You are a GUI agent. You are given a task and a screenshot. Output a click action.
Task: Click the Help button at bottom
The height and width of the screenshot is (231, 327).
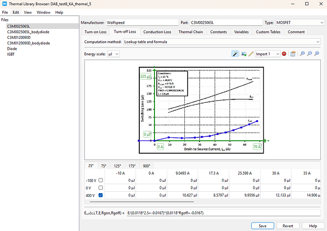click(313, 226)
